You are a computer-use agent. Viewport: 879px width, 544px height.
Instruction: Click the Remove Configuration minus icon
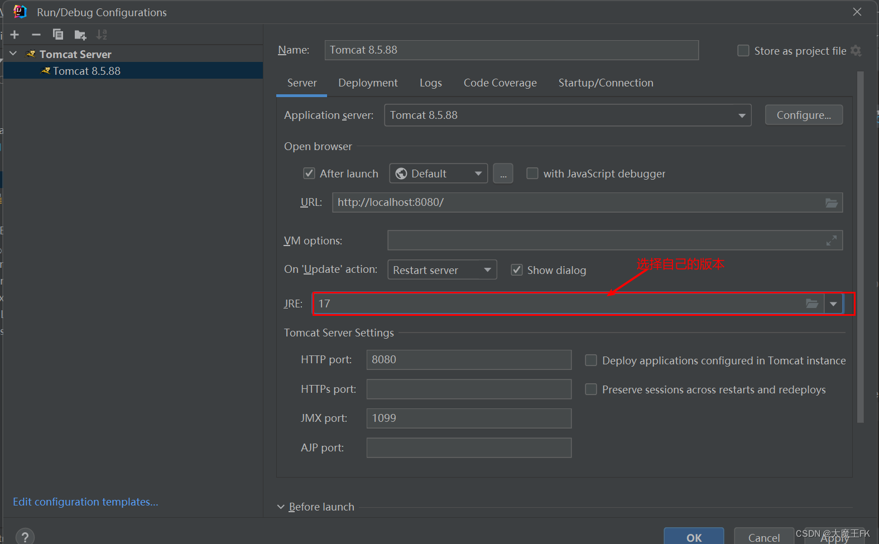point(36,35)
